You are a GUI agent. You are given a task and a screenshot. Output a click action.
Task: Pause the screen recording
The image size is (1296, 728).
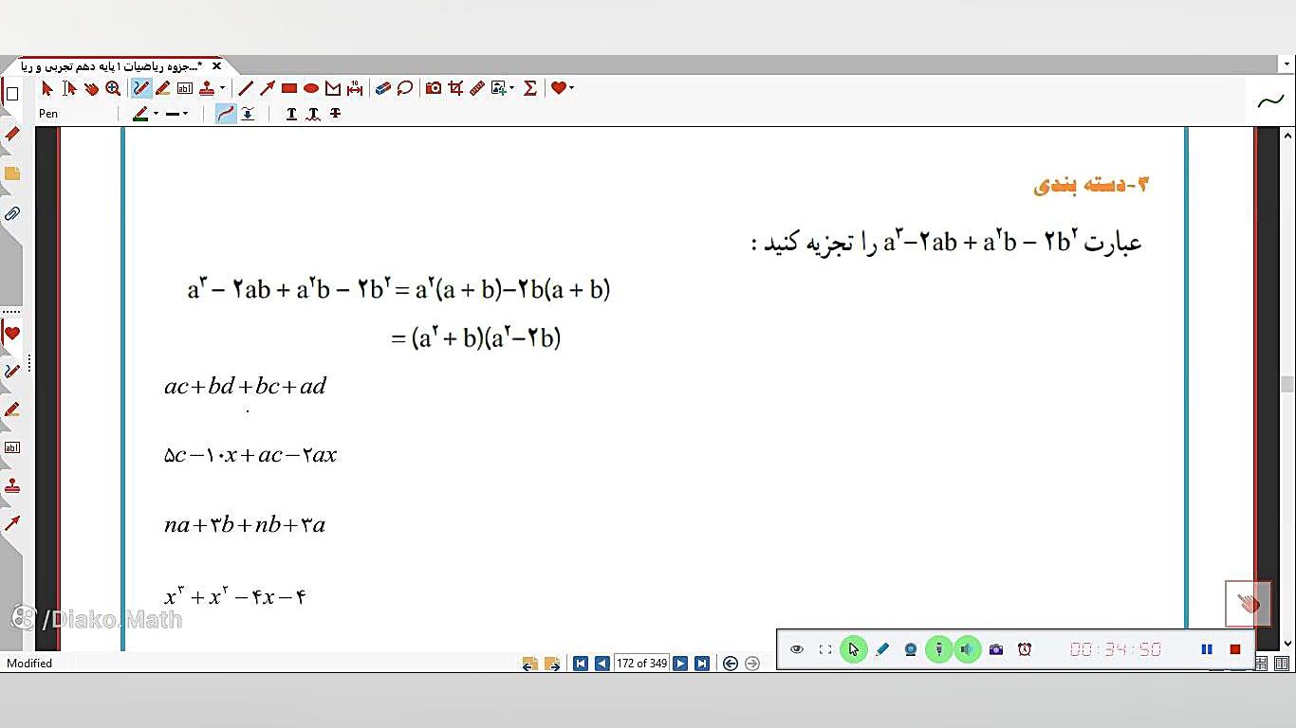[1207, 649]
